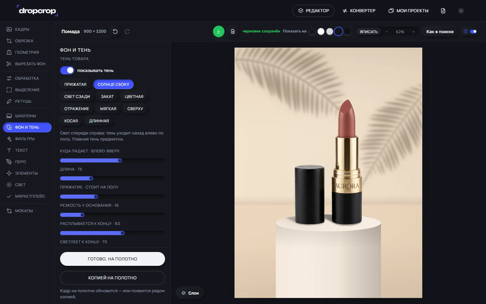Click the green download button

[x=219, y=31]
